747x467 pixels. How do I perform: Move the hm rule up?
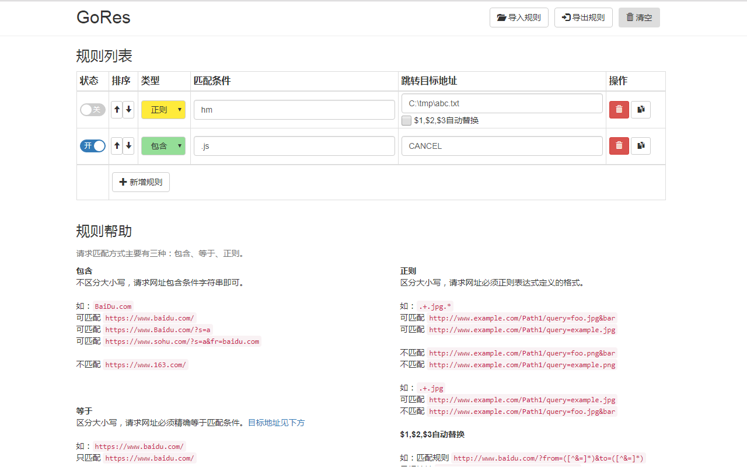tap(117, 110)
